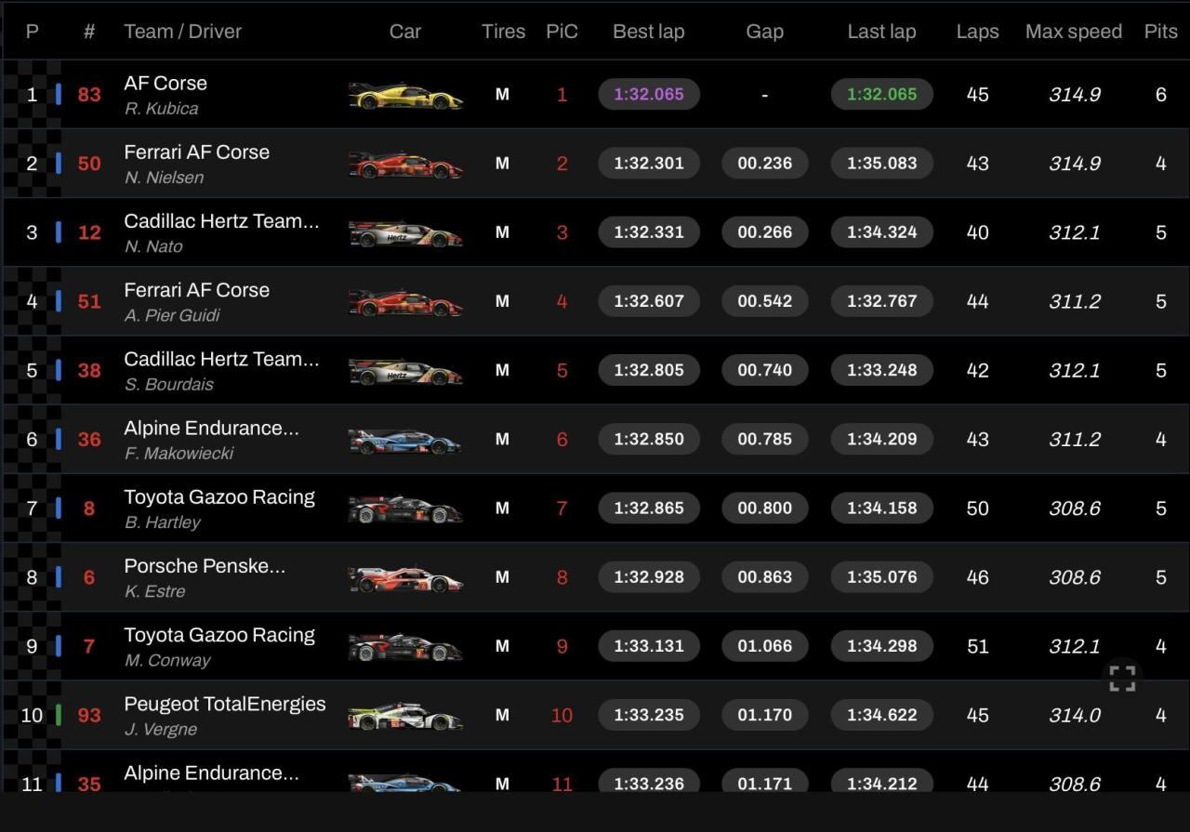Click the Last lap column header

881,32
